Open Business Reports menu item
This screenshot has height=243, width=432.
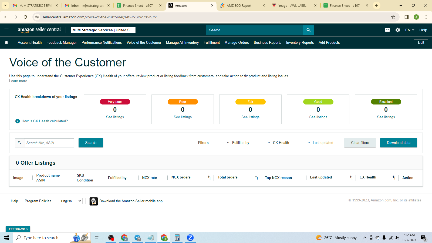pos(268,43)
